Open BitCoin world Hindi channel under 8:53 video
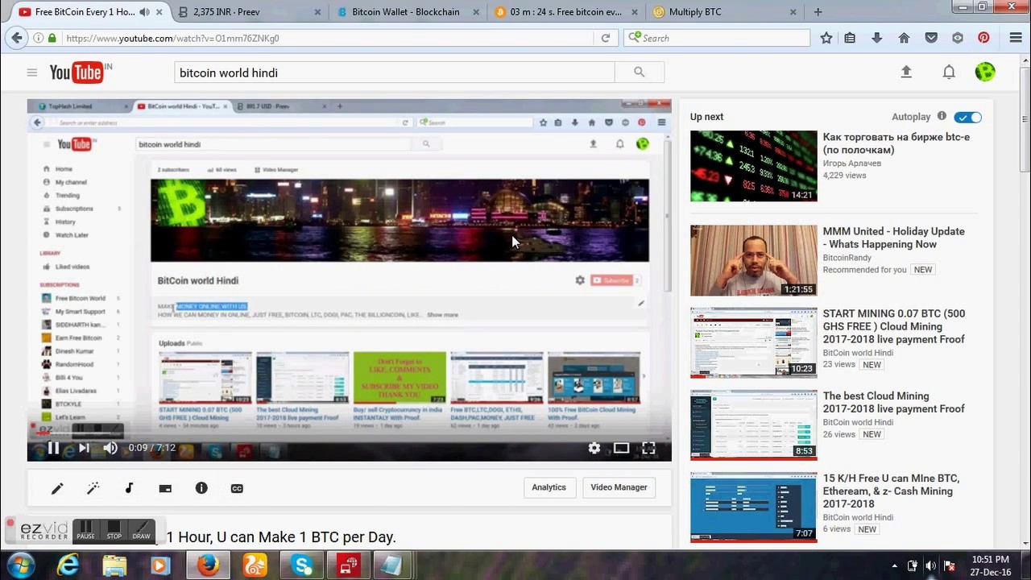 (x=858, y=422)
